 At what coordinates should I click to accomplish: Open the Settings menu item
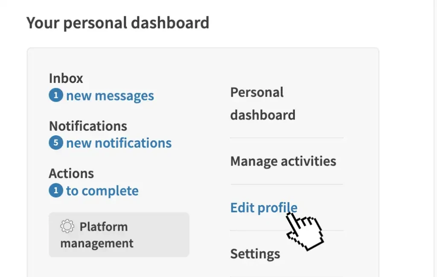pos(255,254)
